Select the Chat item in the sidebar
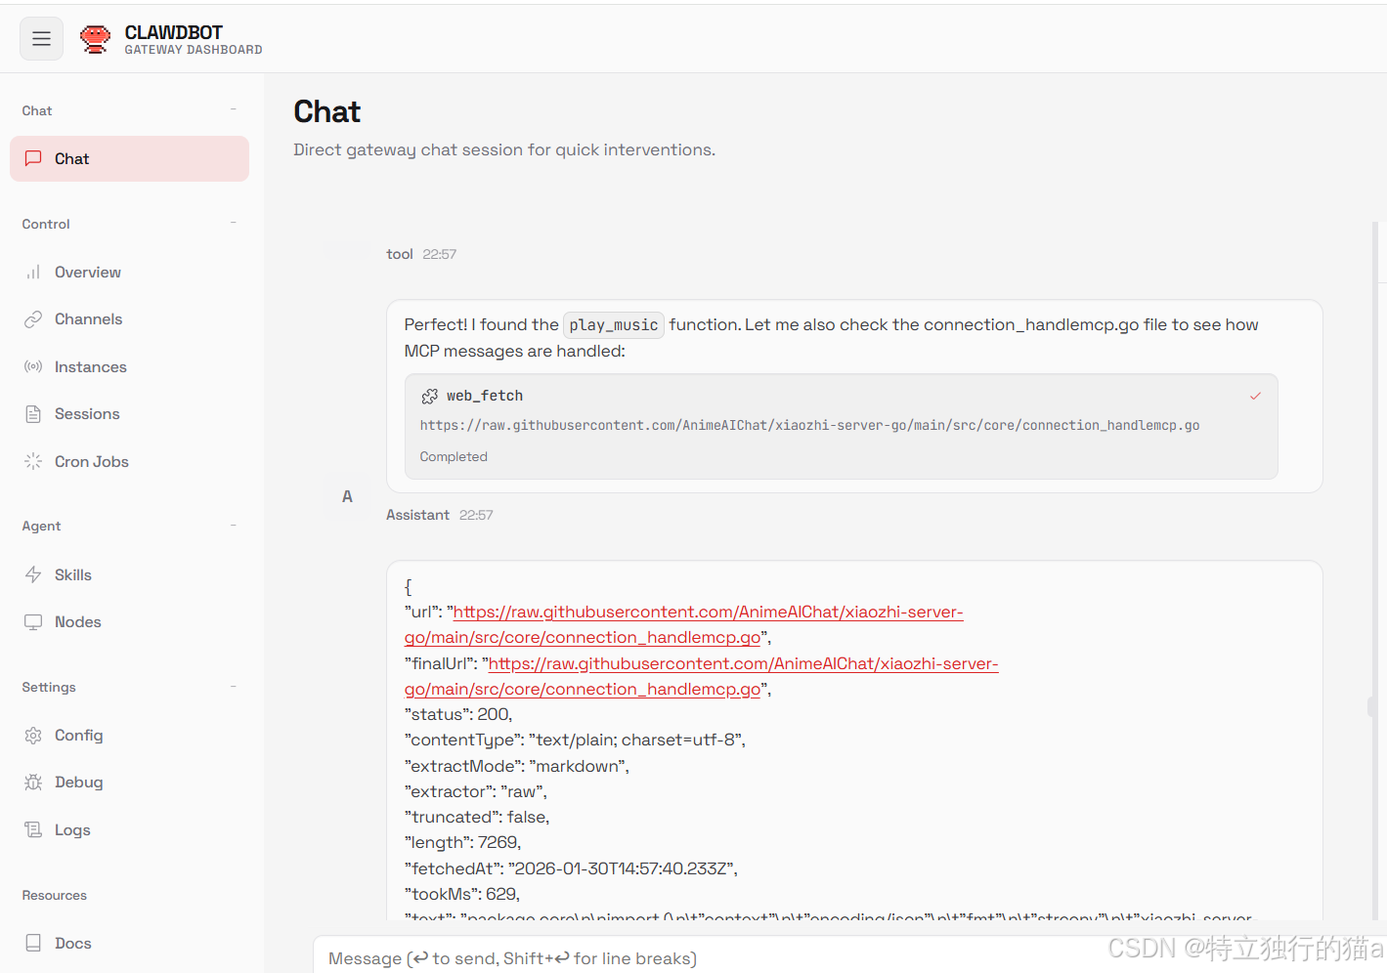Viewport: 1387px width, 973px height. point(129,159)
